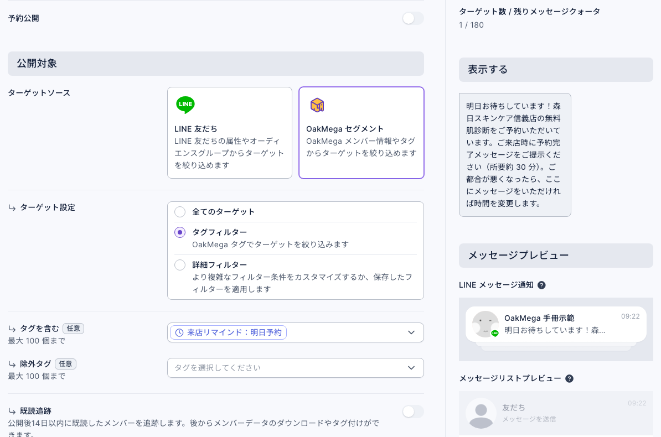
Task: Choose the 全てのターゲット radio button
Action: click(x=180, y=211)
